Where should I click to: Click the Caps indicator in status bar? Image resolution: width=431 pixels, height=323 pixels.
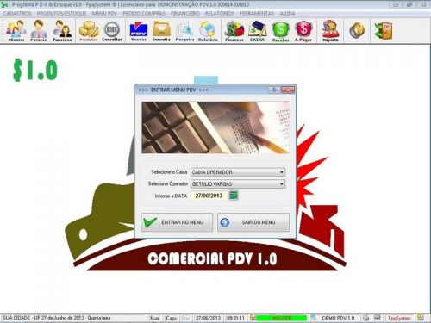[172, 318]
